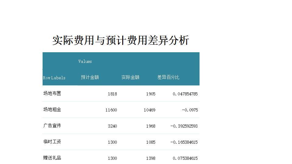This screenshot has width=292, height=164.
Task: Select the 差异百分比 column header
Action: pos(168,77)
